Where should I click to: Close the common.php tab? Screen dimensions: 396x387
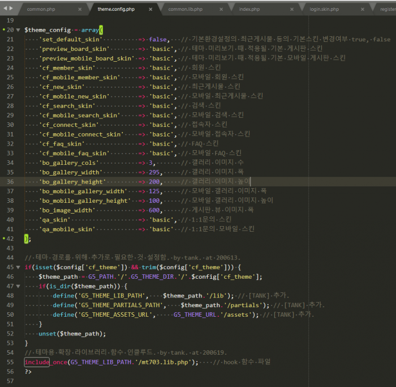point(80,10)
